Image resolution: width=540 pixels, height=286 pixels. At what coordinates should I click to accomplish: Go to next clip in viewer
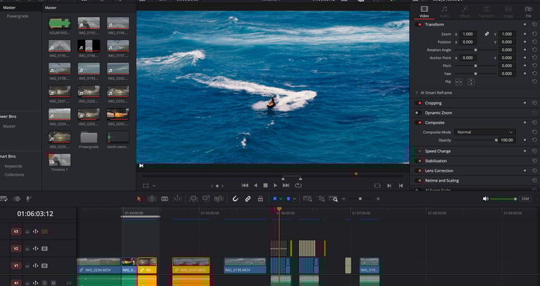point(389,185)
